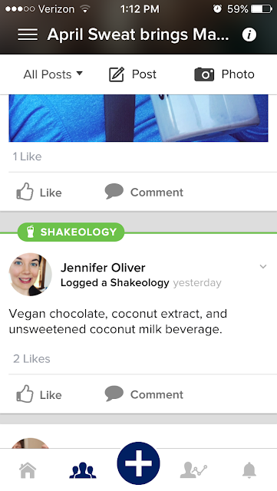Tap the blue plus add button
The image size is (277, 491).
pos(138,463)
